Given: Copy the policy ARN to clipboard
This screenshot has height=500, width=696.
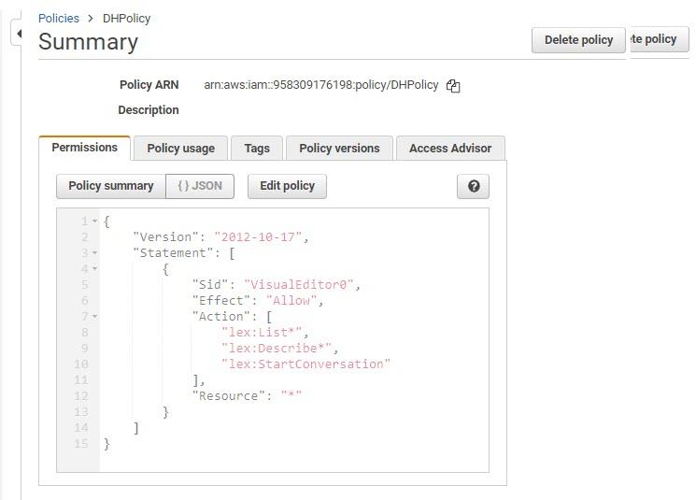Looking at the screenshot, I should (x=453, y=86).
